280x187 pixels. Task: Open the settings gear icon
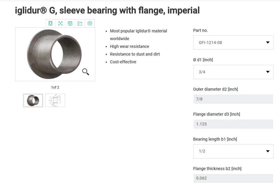[x=90, y=23]
